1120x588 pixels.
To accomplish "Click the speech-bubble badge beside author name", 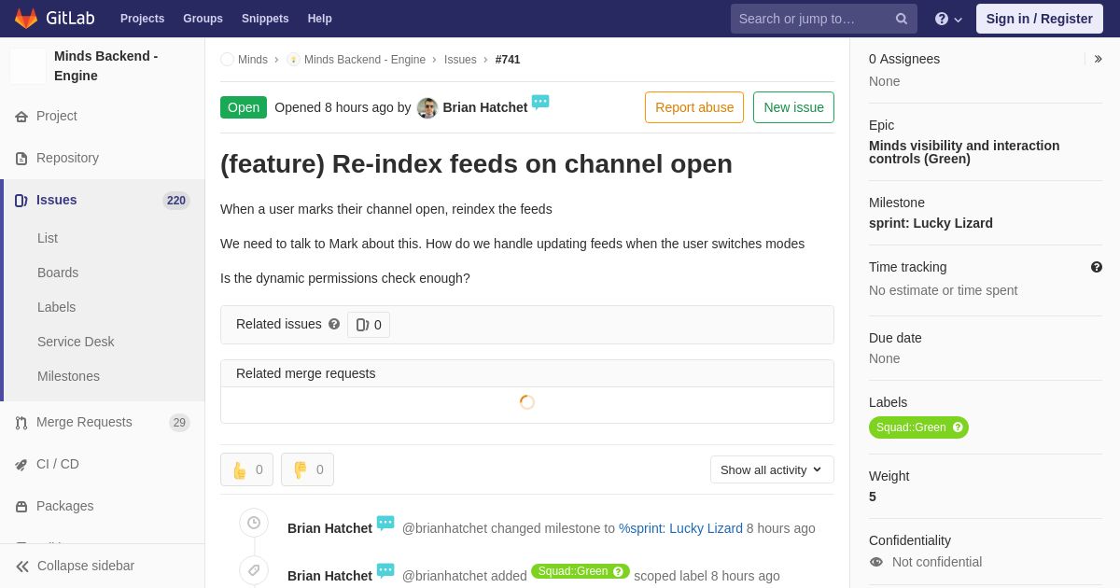I will 540,102.
